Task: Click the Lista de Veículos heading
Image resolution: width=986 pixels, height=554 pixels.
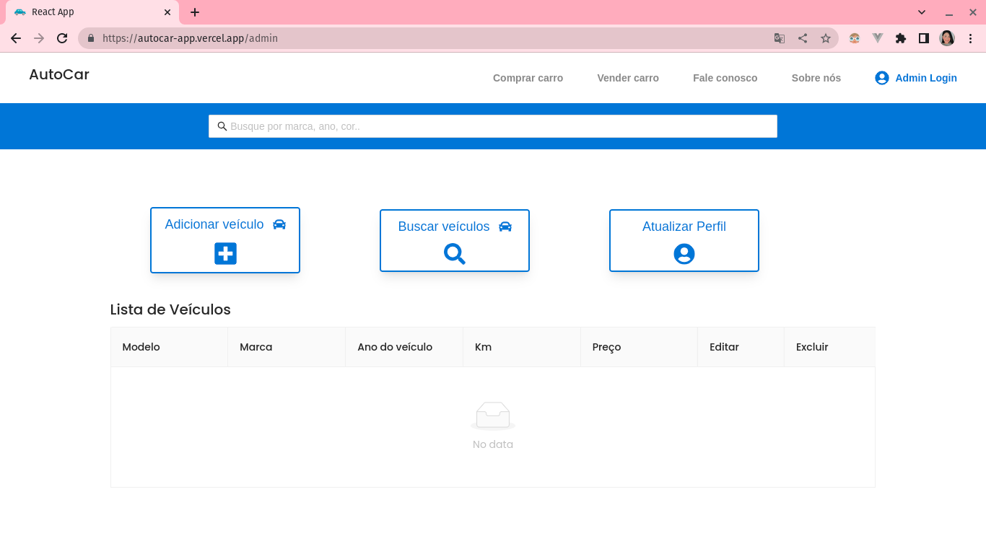Action: tap(170, 309)
